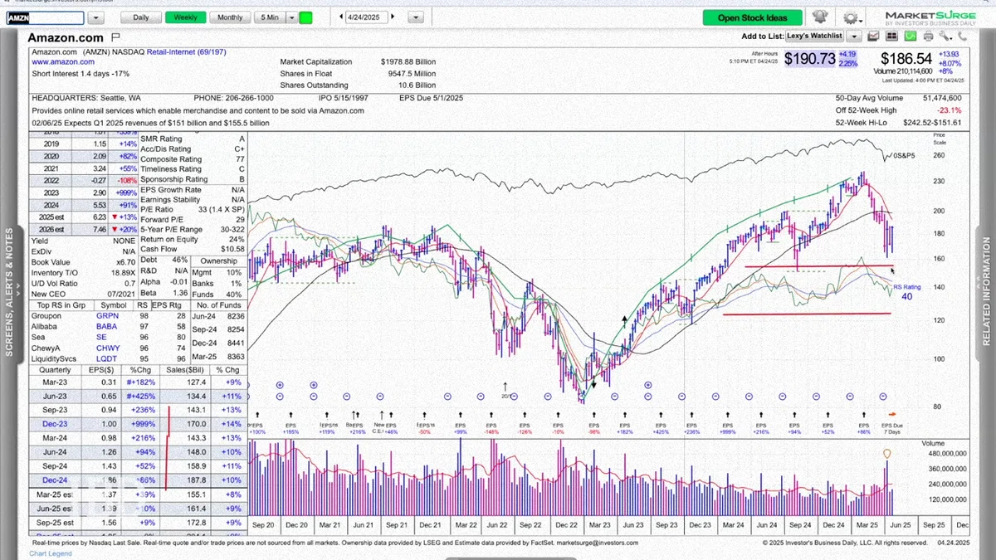Open the Screens, Alerts & Notes side panel
Screen dimensions: 996x560
coord(11,292)
